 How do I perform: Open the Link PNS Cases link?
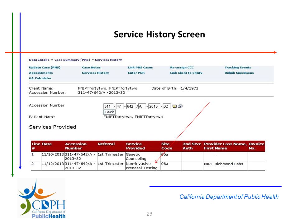click(x=140, y=68)
